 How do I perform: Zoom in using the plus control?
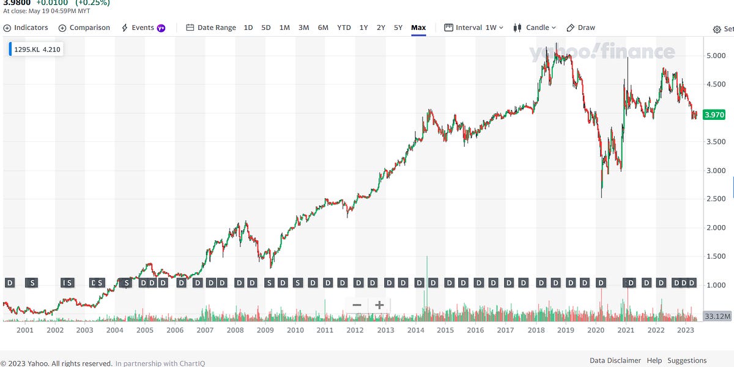(x=378, y=305)
